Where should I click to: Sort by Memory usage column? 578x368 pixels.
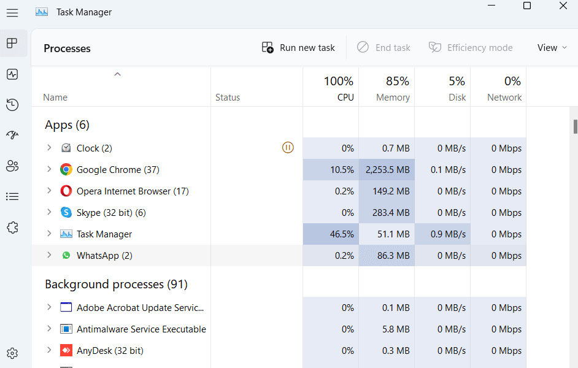click(x=387, y=88)
